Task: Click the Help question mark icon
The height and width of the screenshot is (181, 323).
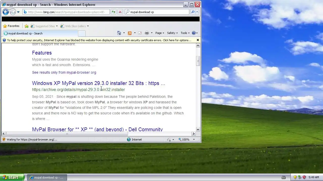Action: click(x=194, y=33)
